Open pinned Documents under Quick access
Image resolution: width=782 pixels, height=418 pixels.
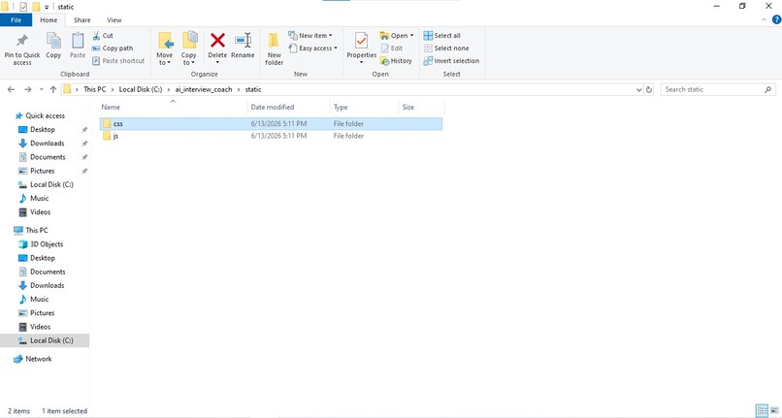48,157
